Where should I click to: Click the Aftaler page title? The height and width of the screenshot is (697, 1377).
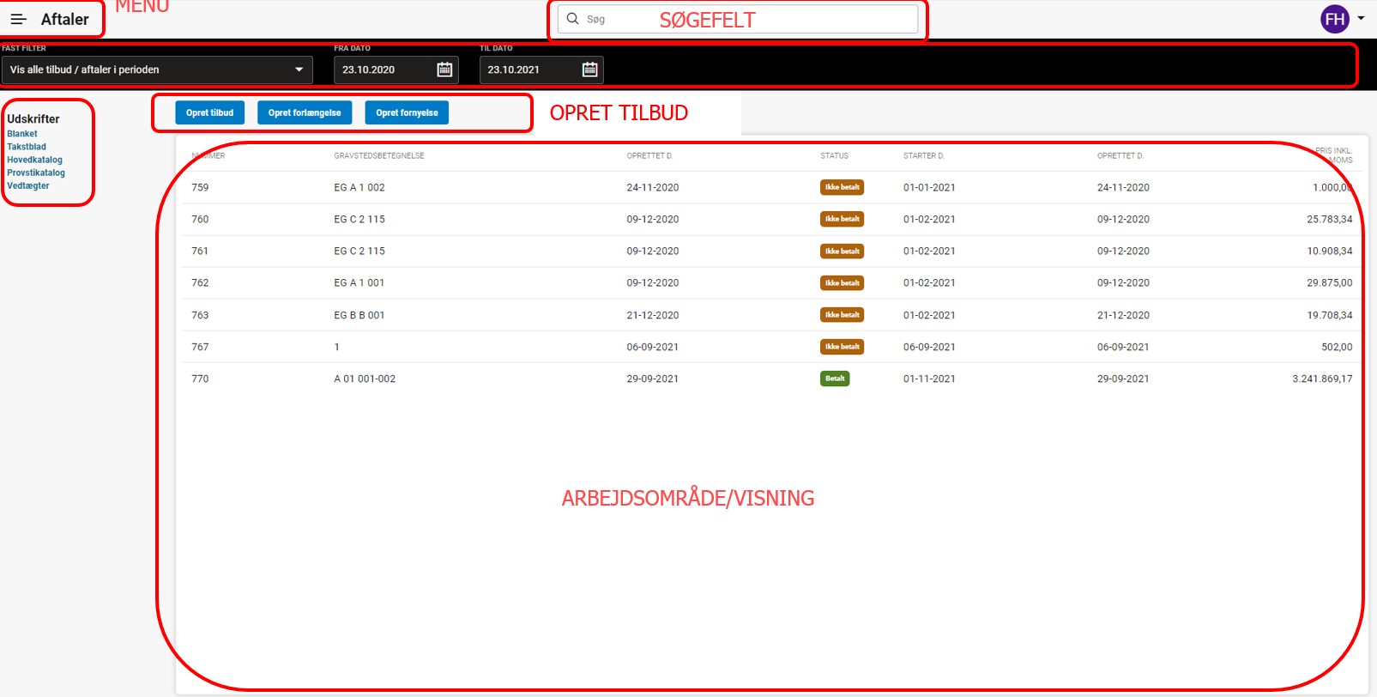tap(65, 19)
